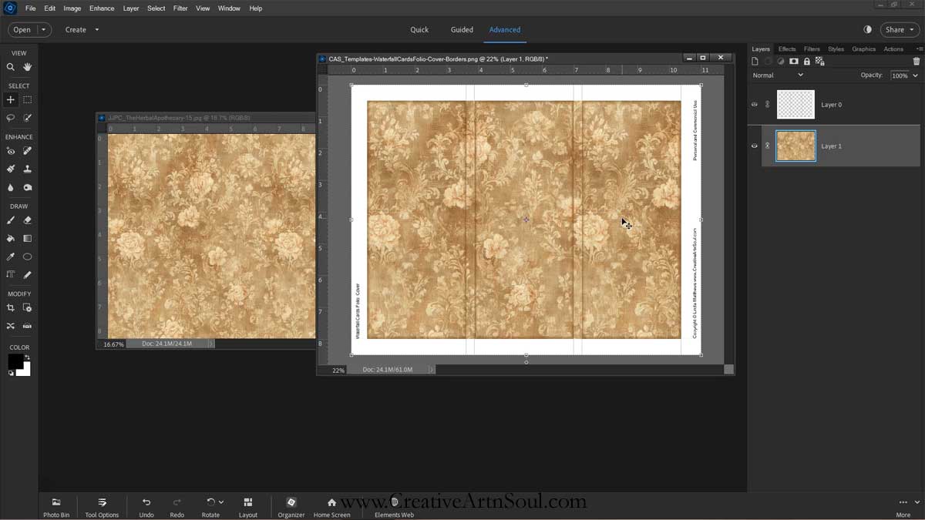Select the Gradient tool
Viewport: 925px width, 520px height.
(28, 238)
